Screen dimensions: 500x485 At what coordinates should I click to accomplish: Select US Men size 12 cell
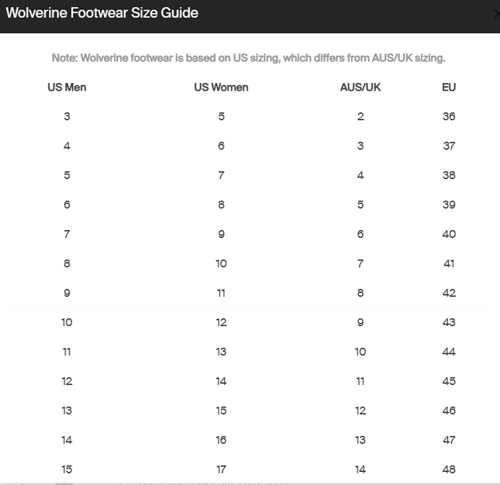coord(67,381)
